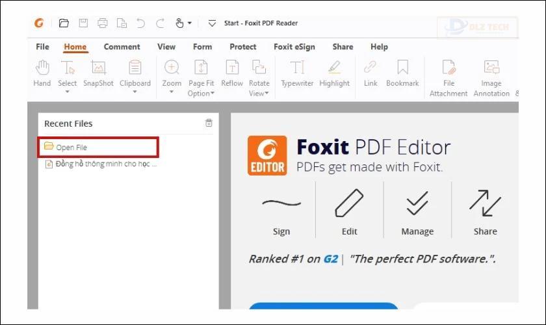Expand the Clipboard dropdown arrow
546x325 pixels.
[135, 92]
